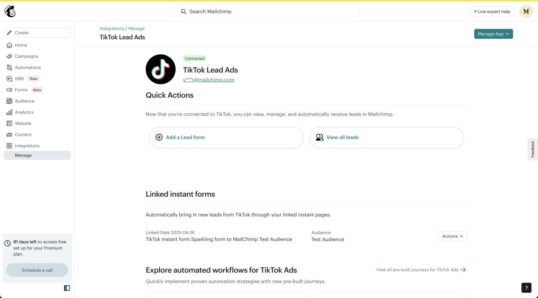Open the Actions dropdown for linked form
This screenshot has height=298, width=538.
(453, 236)
